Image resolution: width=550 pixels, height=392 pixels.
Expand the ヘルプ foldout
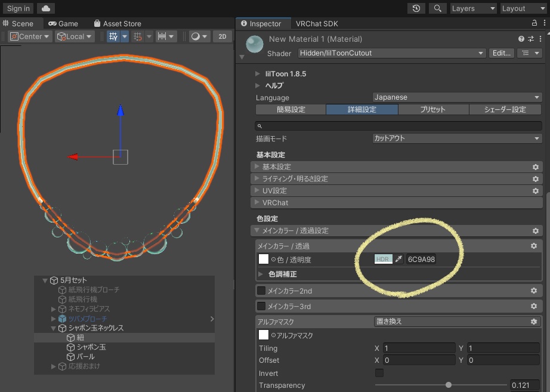tap(258, 85)
